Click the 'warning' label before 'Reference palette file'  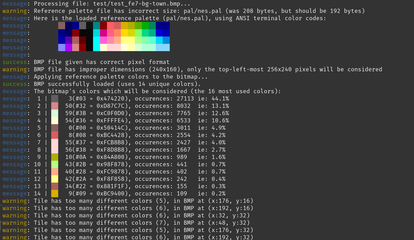[15, 11]
